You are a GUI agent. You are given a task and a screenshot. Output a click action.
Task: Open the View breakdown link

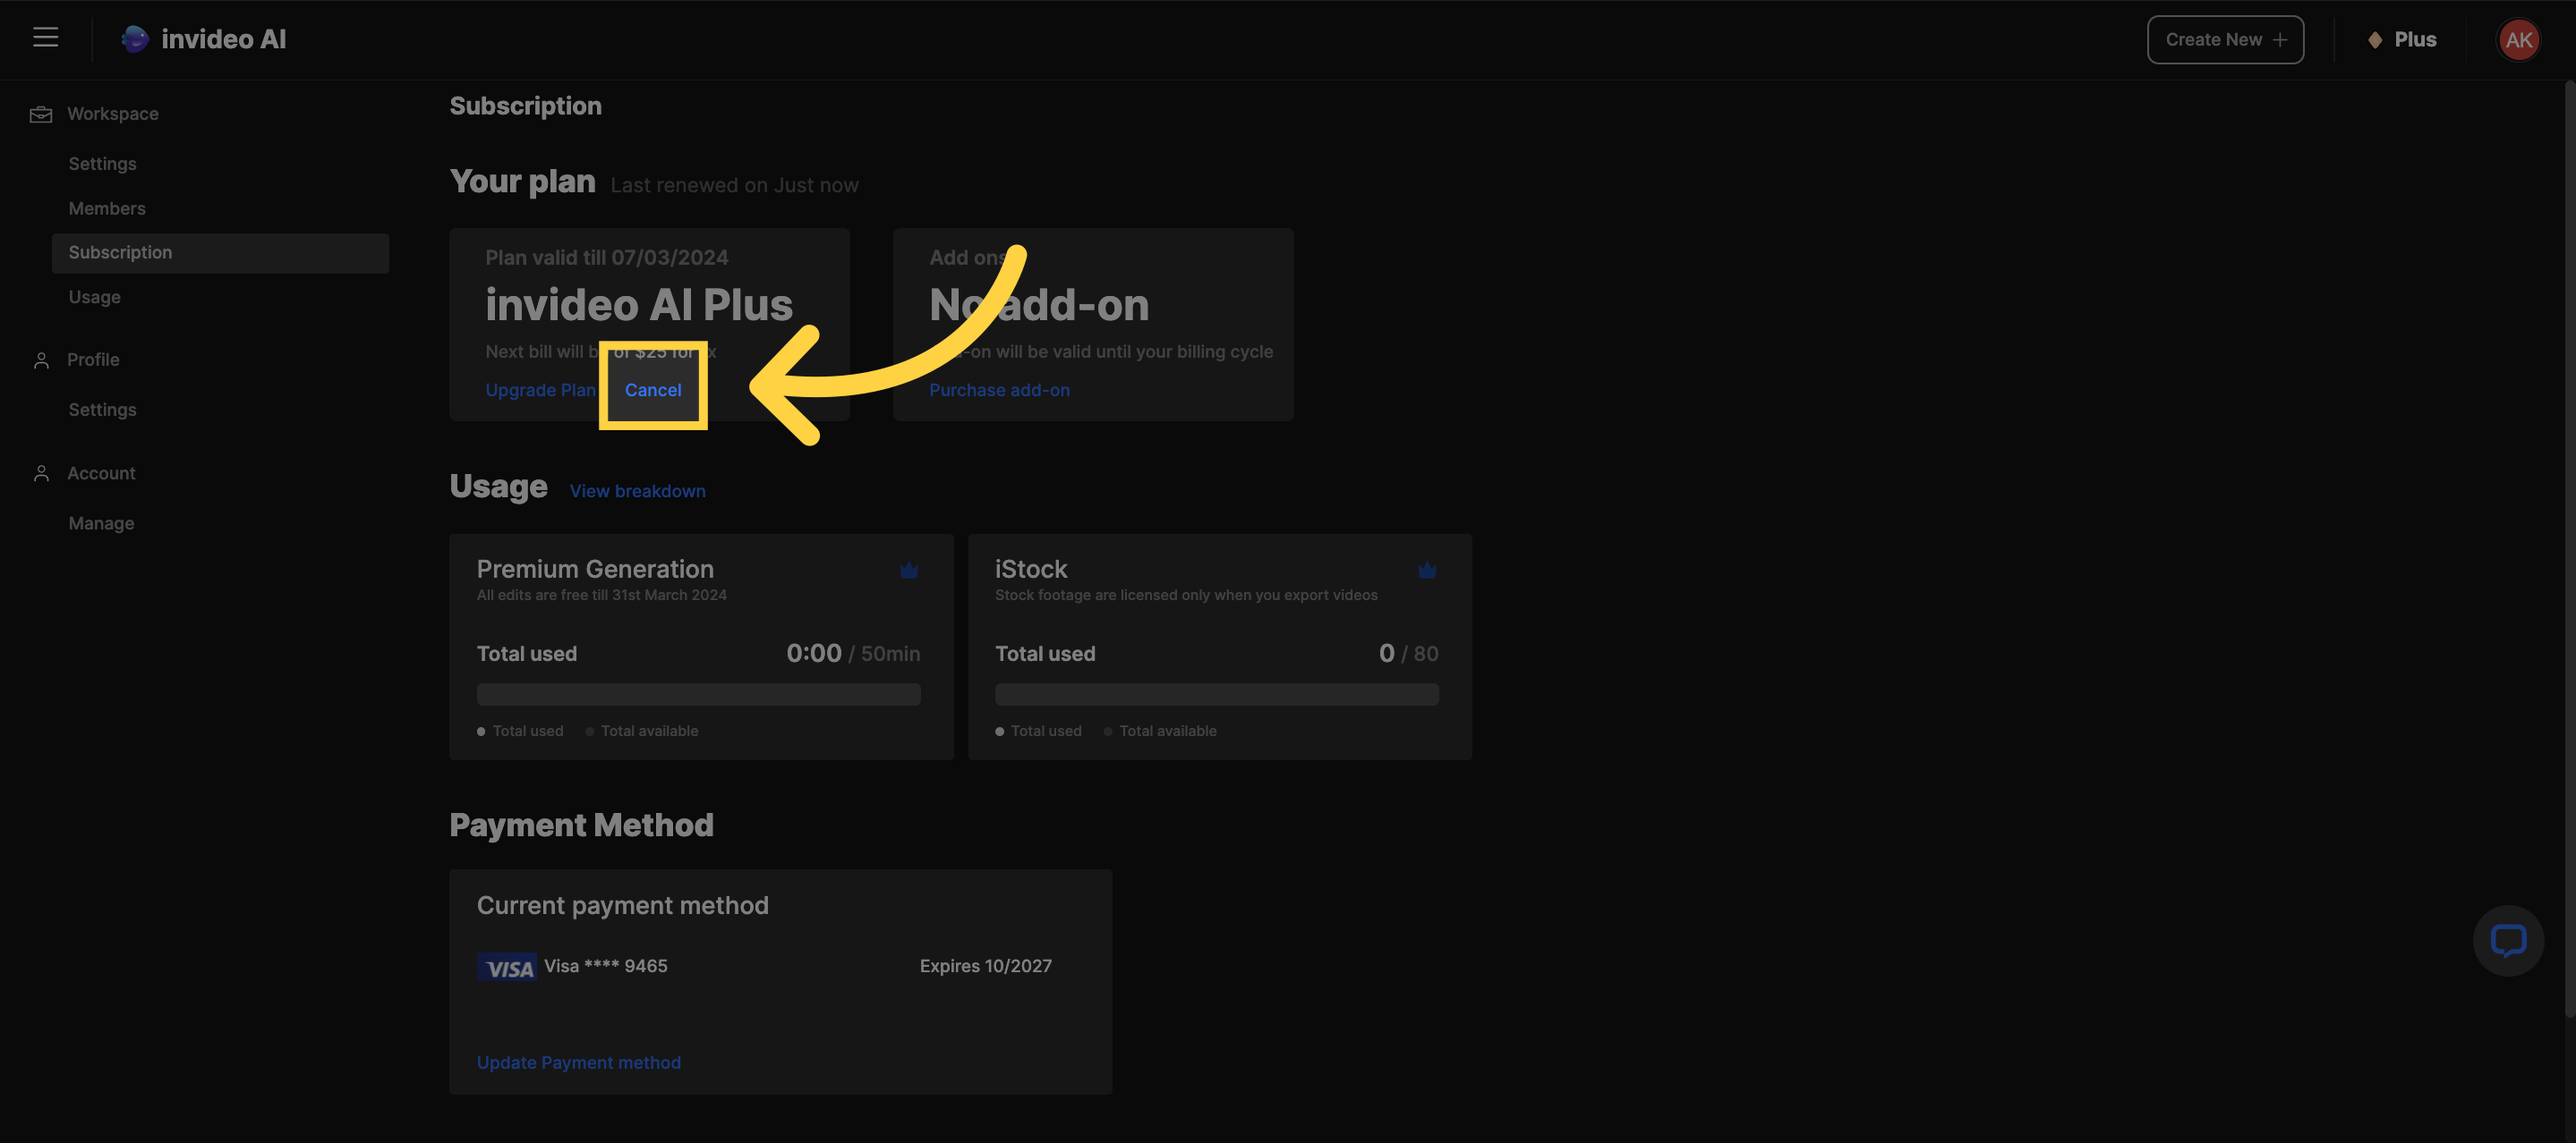click(637, 491)
